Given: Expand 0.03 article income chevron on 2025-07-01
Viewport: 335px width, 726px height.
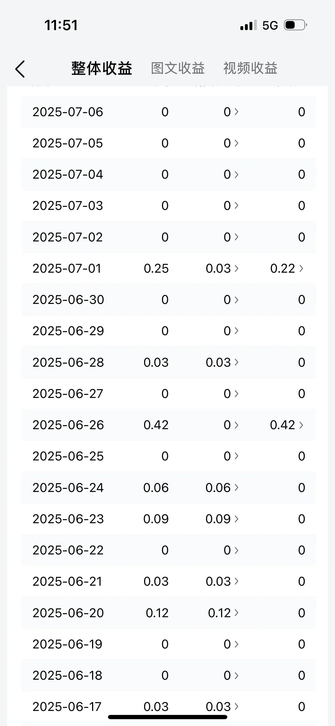Looking at the screenshot, I should click(x=236, y=268).
